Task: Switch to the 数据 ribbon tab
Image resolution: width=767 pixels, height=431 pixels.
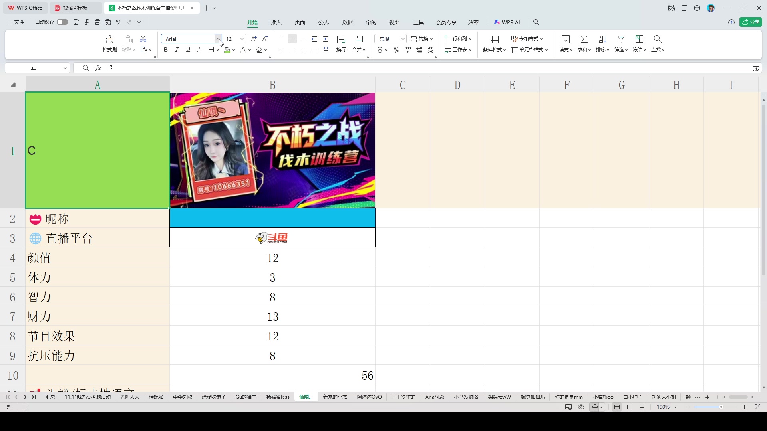Action: click(x=348, y=22)
